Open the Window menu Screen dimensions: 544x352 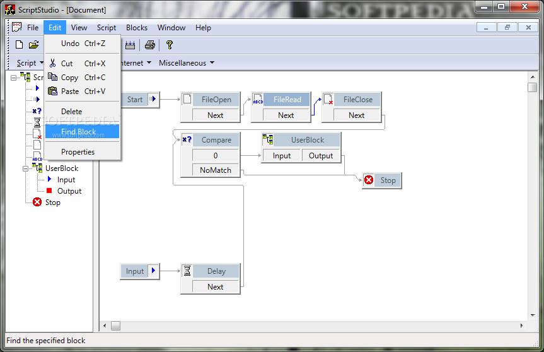[x=171, y=27]
